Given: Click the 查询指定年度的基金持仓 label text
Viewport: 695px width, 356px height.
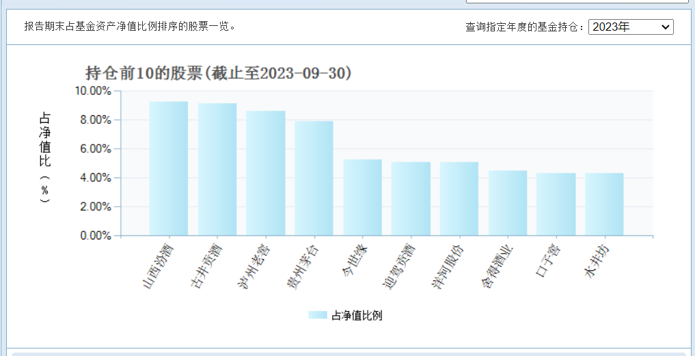Looking at the screenshot, I should tap(525, 27).
